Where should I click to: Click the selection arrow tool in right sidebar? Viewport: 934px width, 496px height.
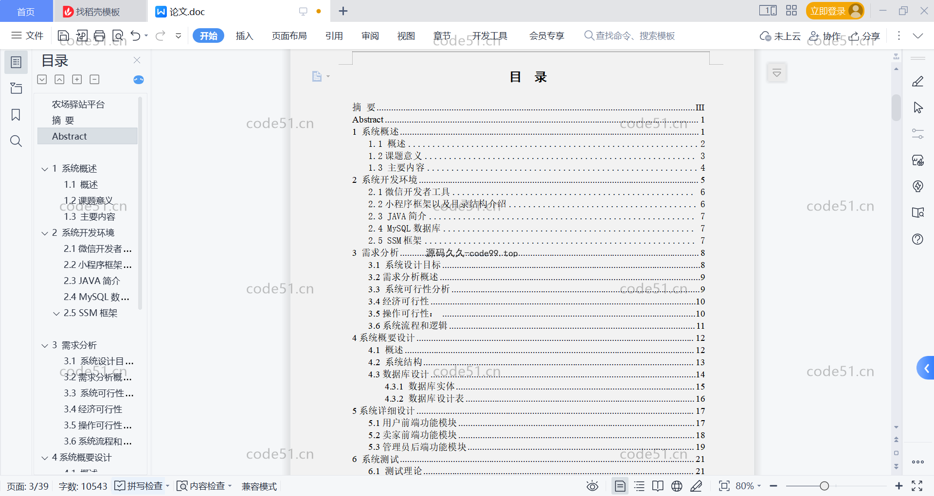click(x=918, y=107)
